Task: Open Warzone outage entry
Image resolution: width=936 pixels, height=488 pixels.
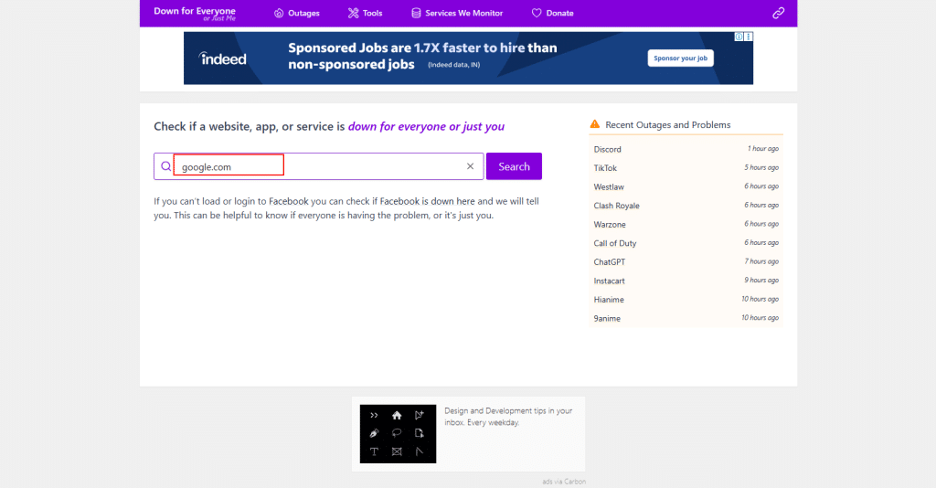Action: click(x=686, y=224)
